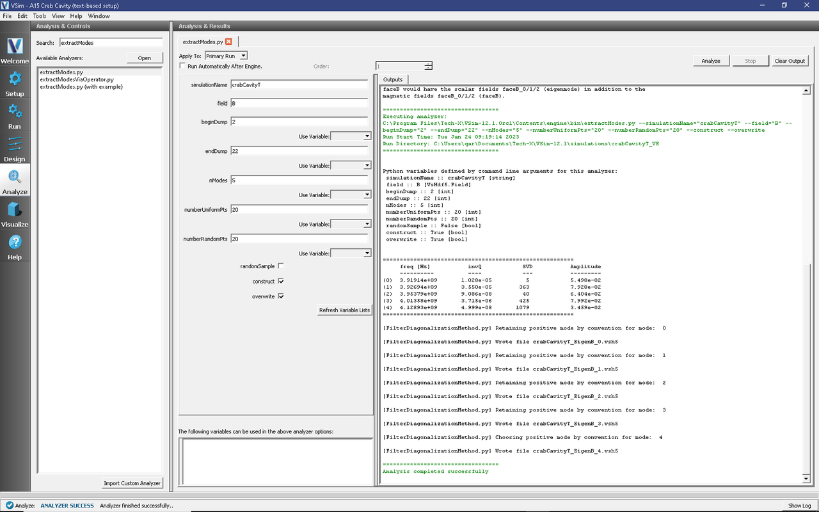Open the Visualize sidebar icon
819x512 pixels.
pos(15,214)
